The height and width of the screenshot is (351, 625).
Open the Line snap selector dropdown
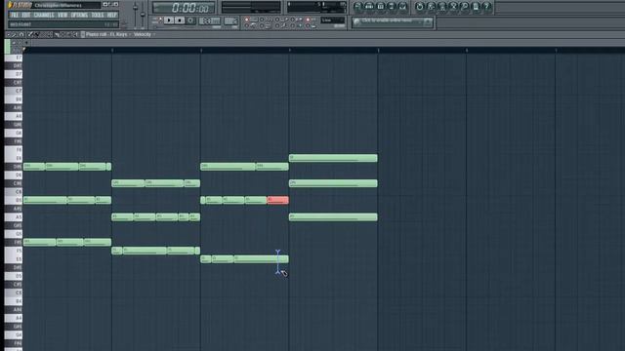coord(333,20)
